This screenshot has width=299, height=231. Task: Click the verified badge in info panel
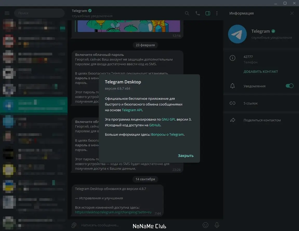click(273, 31)
